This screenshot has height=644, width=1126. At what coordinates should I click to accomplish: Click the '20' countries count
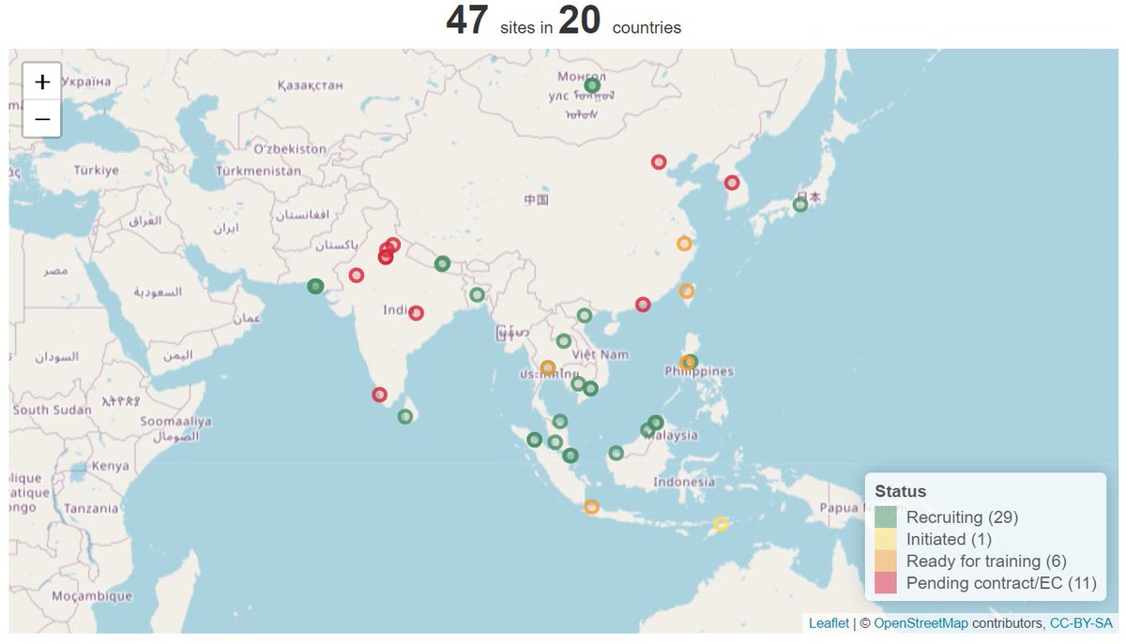click(580, 21)
